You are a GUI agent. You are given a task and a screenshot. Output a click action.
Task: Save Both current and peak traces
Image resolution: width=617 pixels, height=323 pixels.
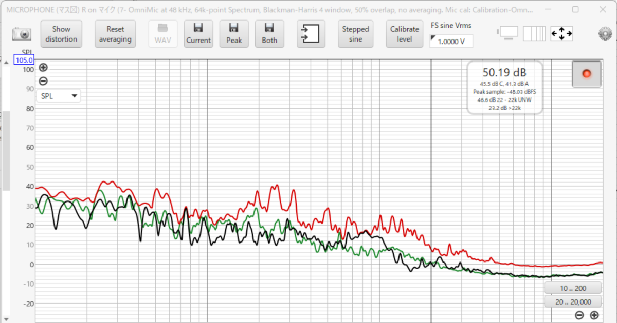pyautogui.click(x=269, y=34)
